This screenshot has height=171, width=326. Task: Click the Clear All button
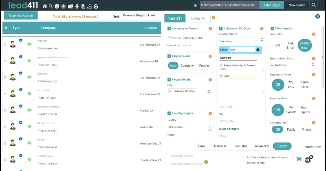(x=198, y=18)
